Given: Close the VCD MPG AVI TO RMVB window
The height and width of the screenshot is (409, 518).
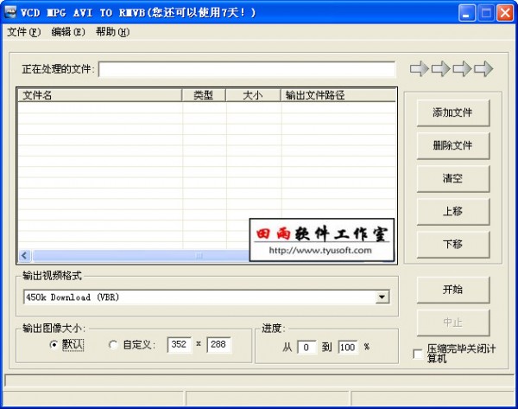Looking at the screenshot, I should (x=505, y=13).
